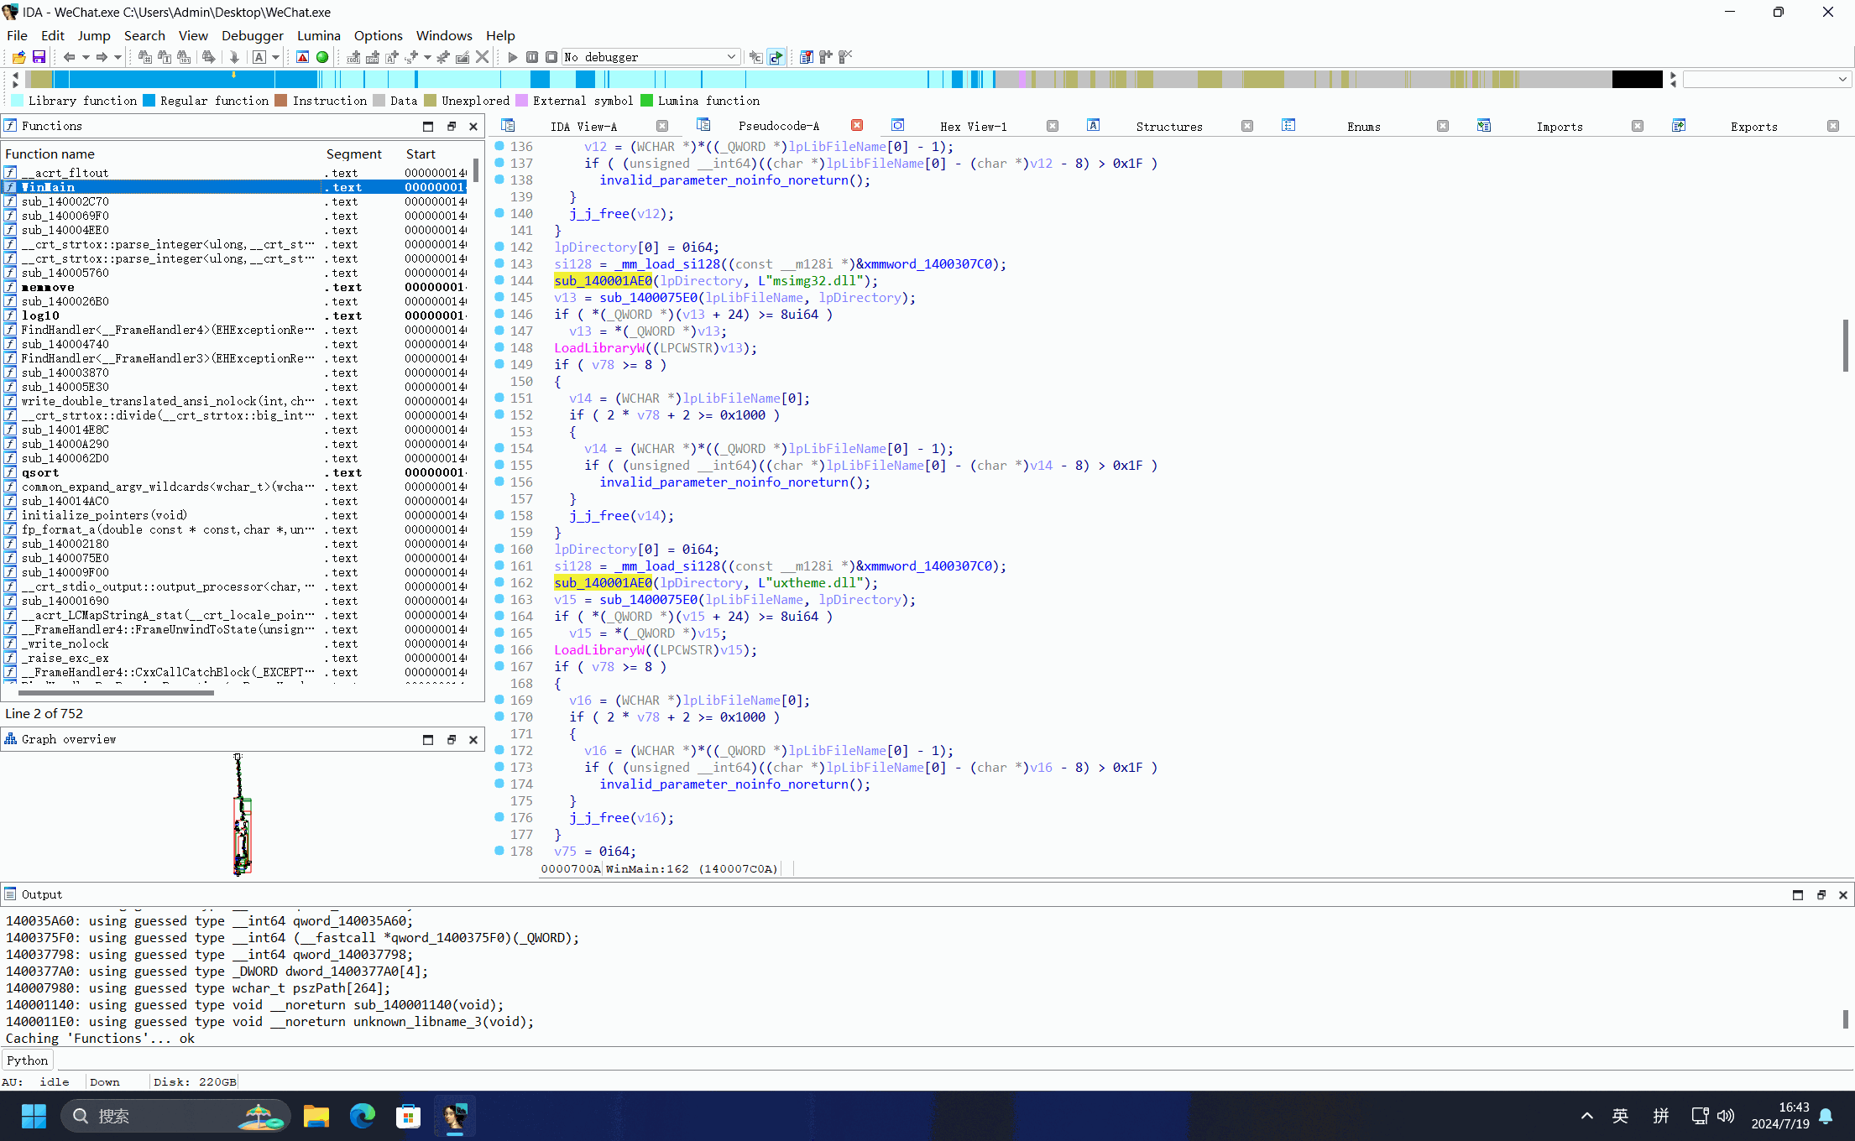Open File Explorer from the taskbar
This screenshot has height=1141, width=1855.
coord(316,1116)
